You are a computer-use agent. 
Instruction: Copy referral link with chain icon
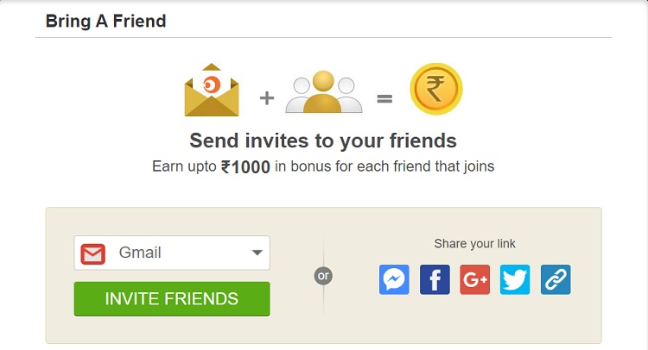pos(556,279)
